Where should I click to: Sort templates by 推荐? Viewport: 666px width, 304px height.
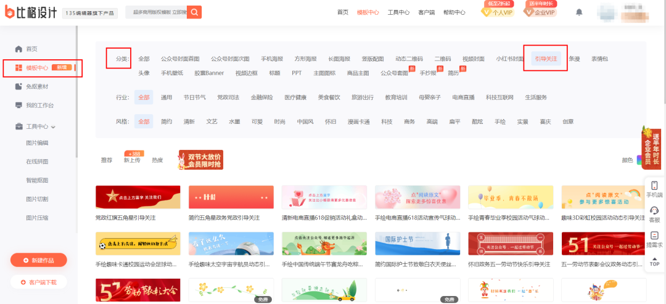click(x=107, y=160)
